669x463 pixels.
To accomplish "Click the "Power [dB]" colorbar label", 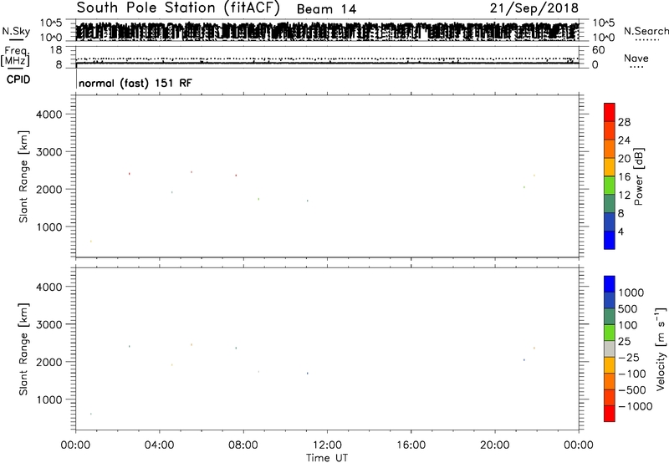I will coord(639,176).
